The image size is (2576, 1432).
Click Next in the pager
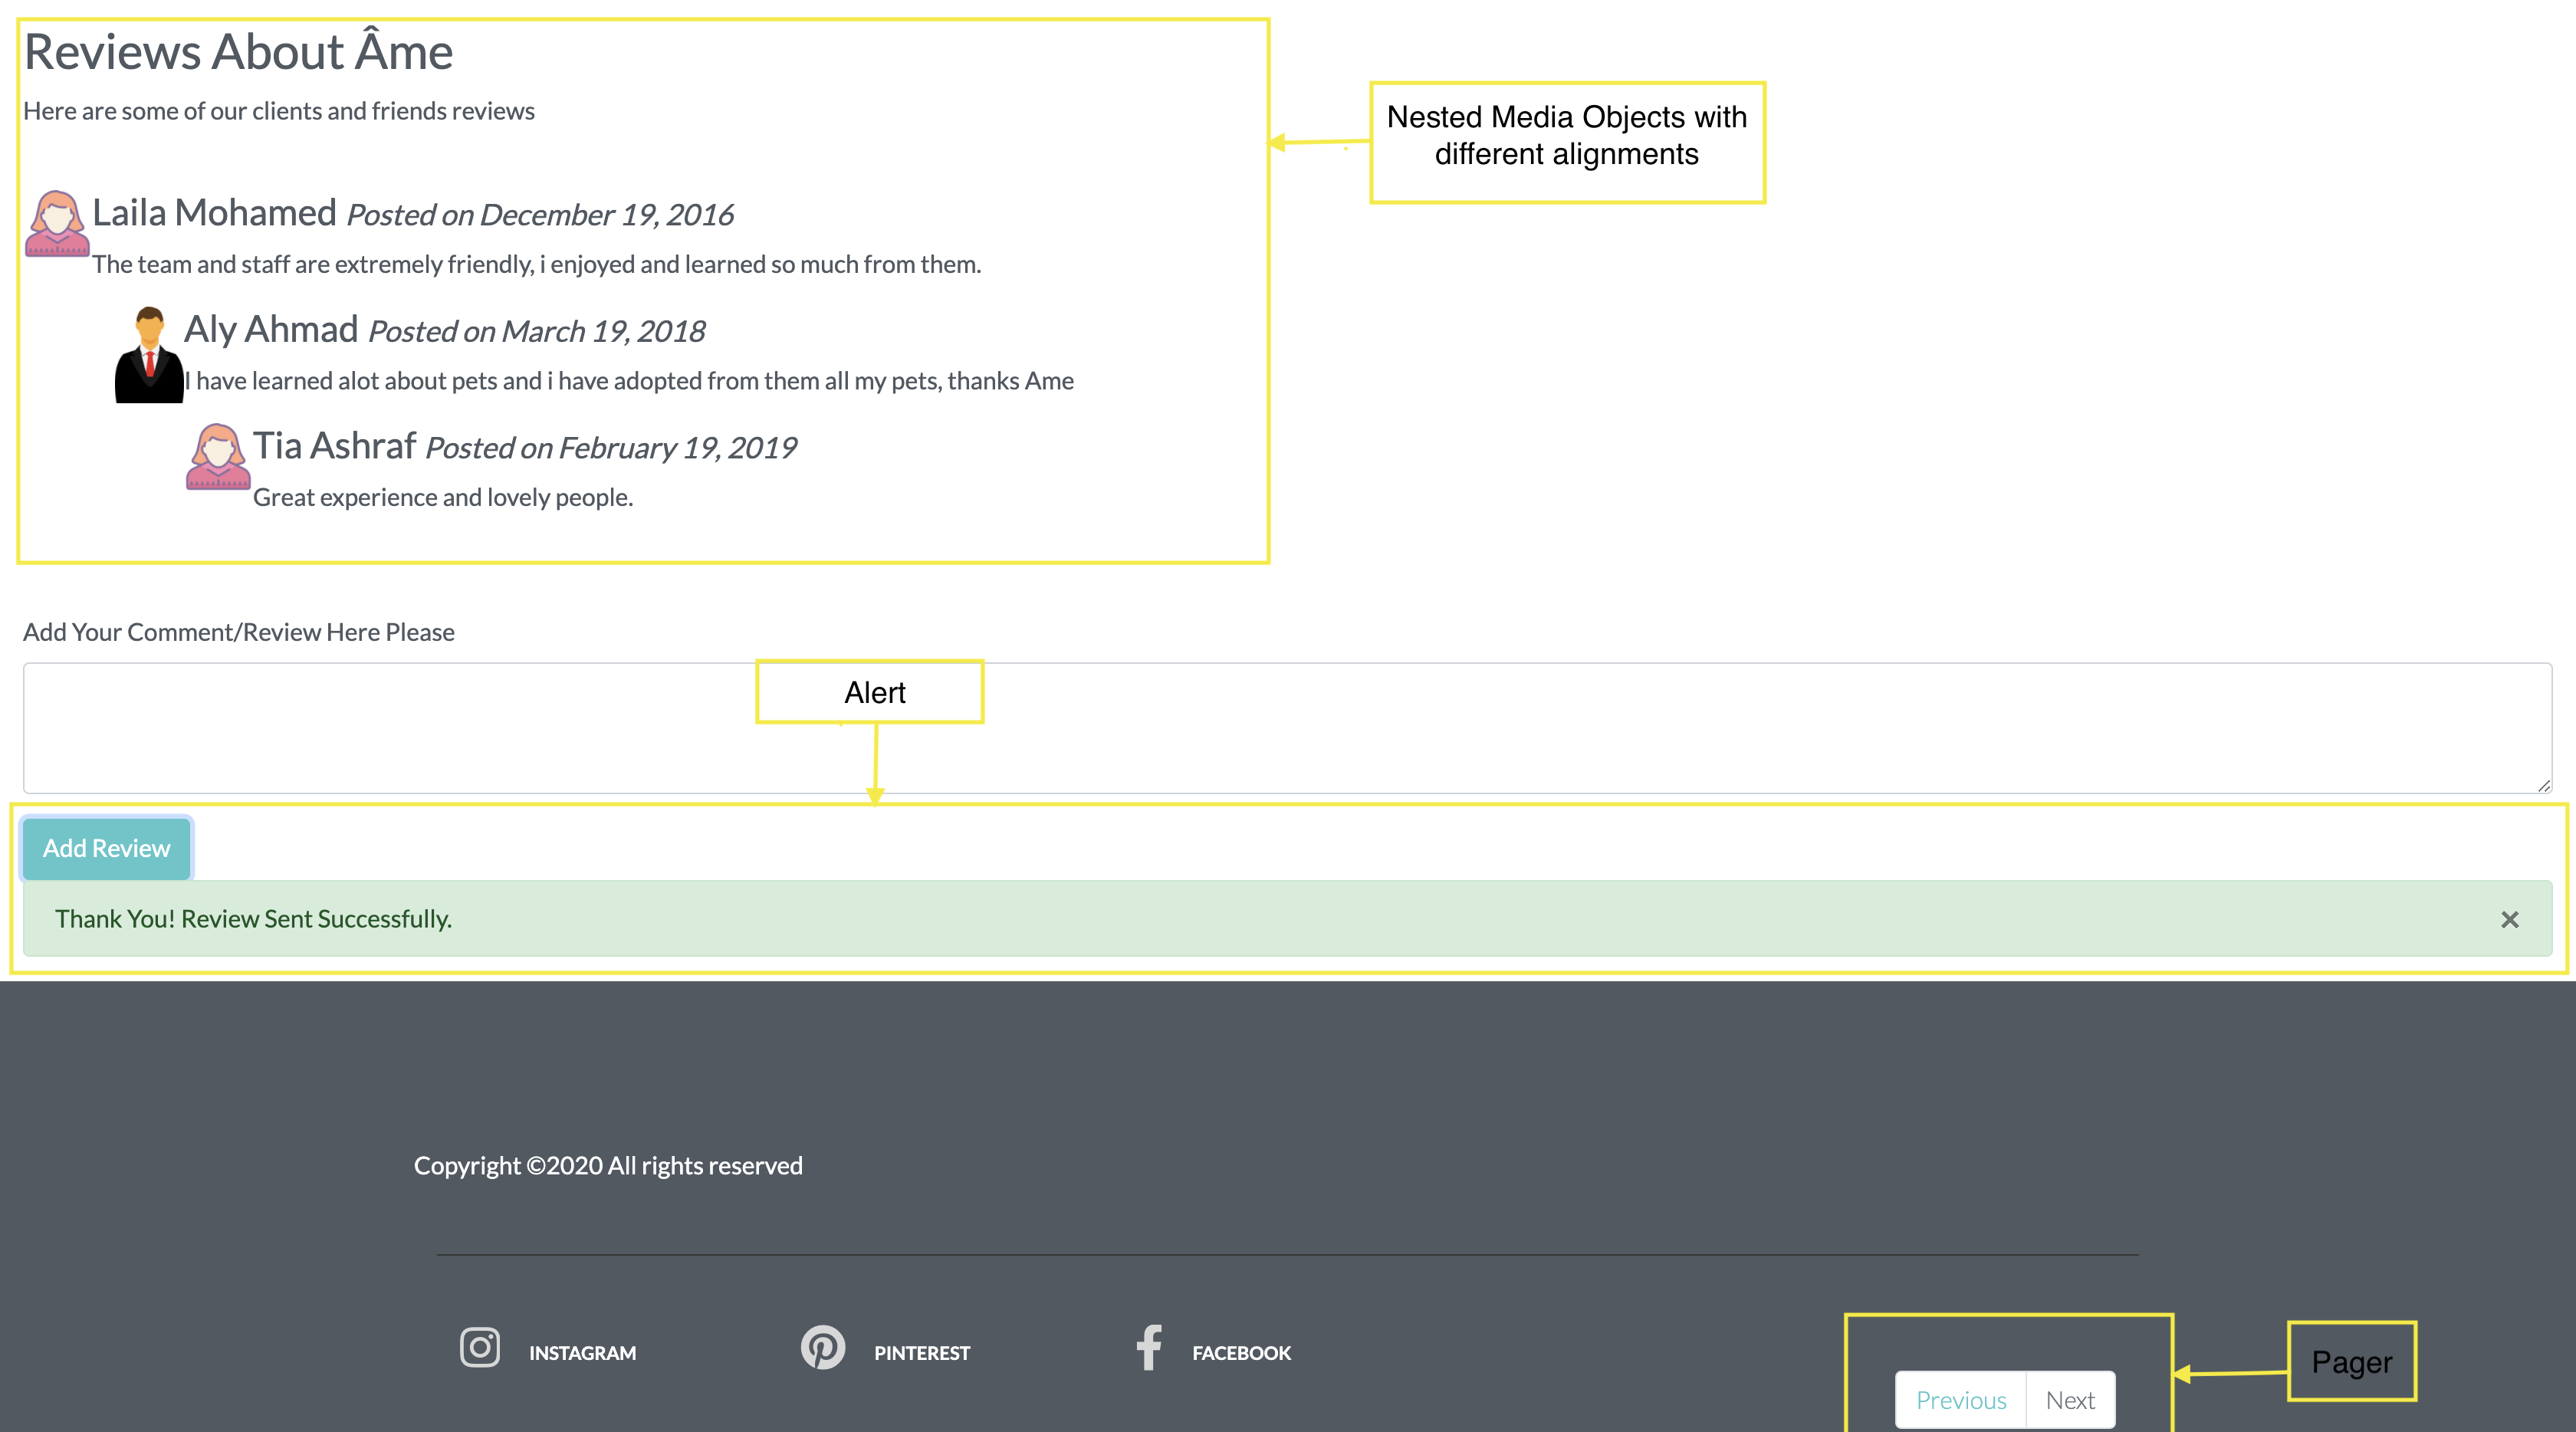2070,1399
